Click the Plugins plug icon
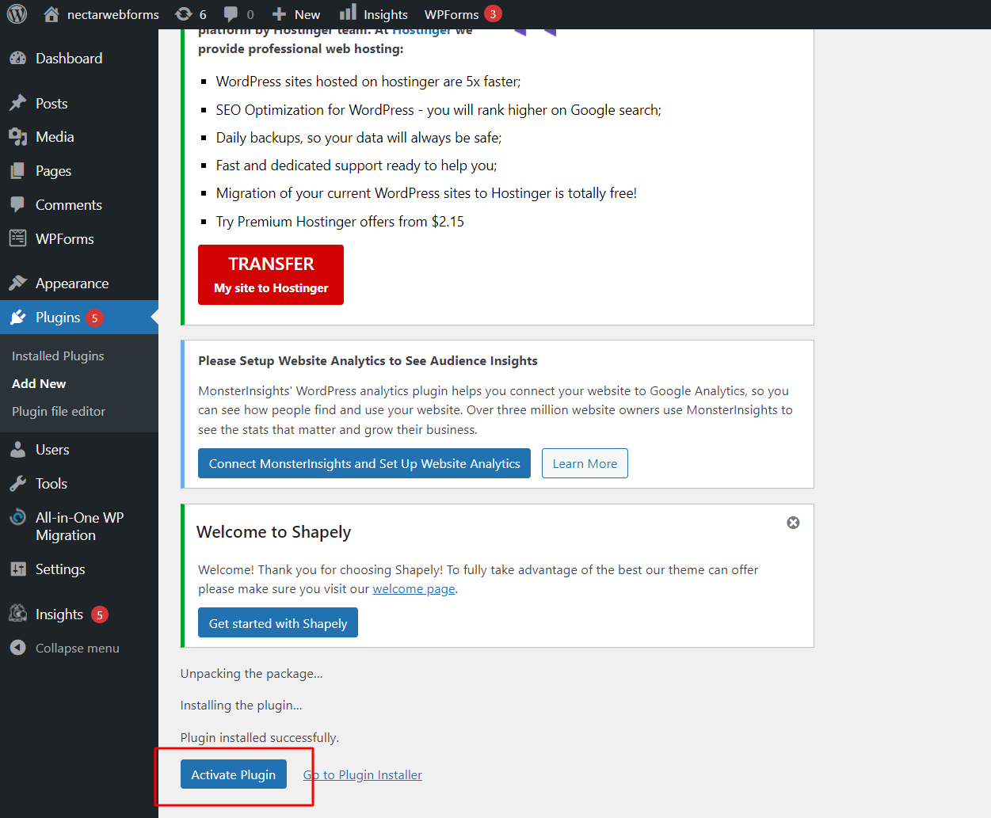This screenshot has height=818, width=991. click(17, 318)
